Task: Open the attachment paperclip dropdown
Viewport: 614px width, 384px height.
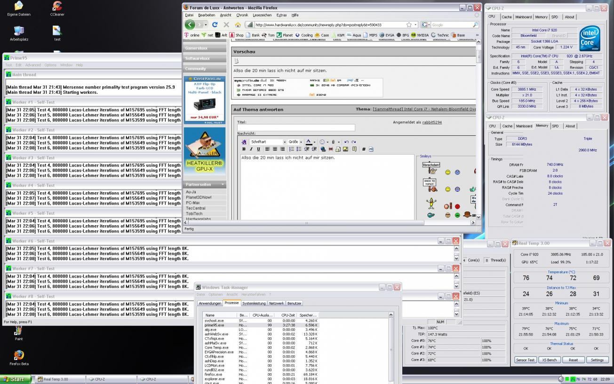Action: pos(339,142)
